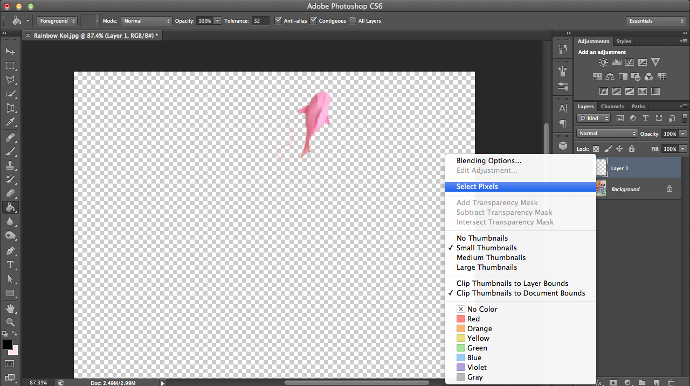This screenshot has width=690, height=386.
Task: Switch to Large Thumbnails
Action: [487, 267]
